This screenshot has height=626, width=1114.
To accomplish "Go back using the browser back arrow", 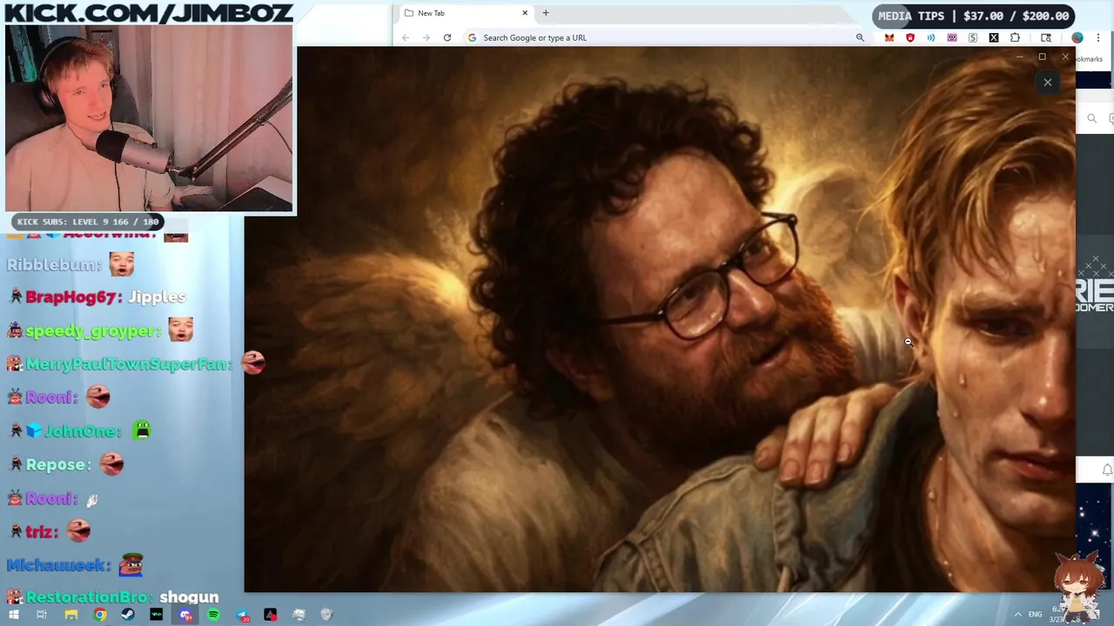I will [406, 37].
